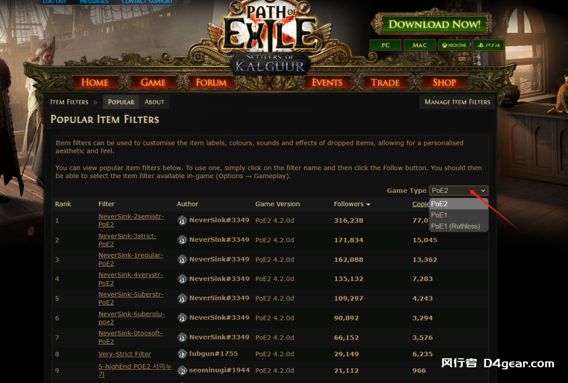Viewport: 568px width, 383px height.
Task: Open the Game Type dropdown box
Action: point(459,190)
